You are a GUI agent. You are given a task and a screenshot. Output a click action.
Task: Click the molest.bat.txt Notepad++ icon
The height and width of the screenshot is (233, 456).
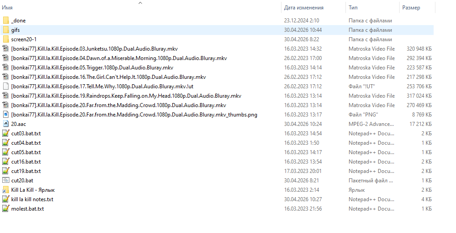6,208
